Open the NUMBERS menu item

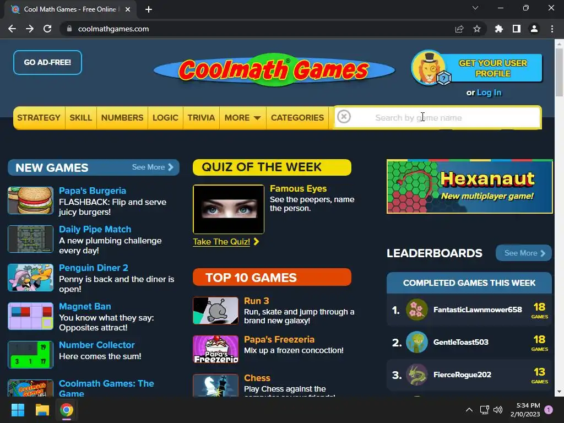tap(122, 118)
